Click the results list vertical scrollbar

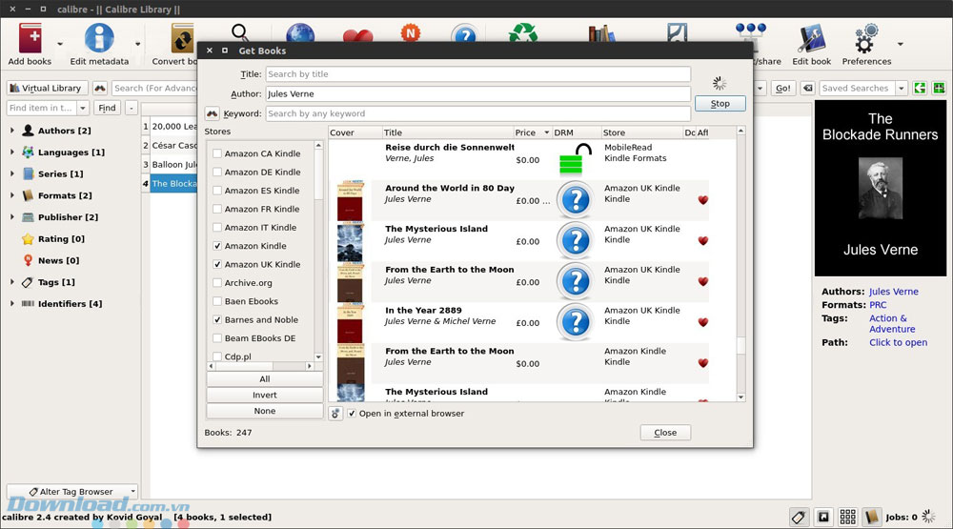click(x=740, y=264)
